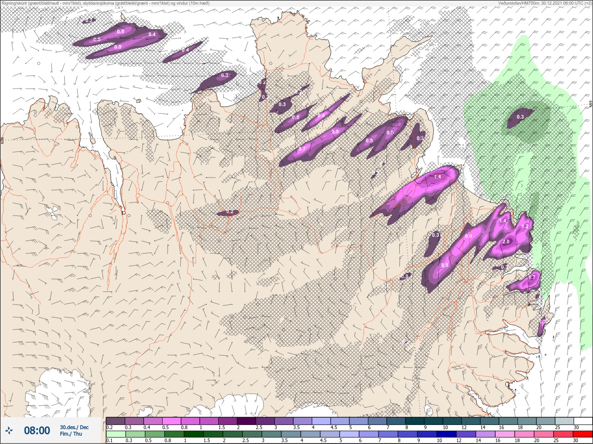Click the 0.3 value inside the green rain area
Image resolution: width=593 pixels, height=444 pixels.
click(520, 117)
